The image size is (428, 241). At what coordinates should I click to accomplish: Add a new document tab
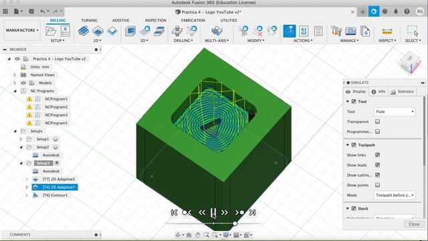tap(362, 12)
